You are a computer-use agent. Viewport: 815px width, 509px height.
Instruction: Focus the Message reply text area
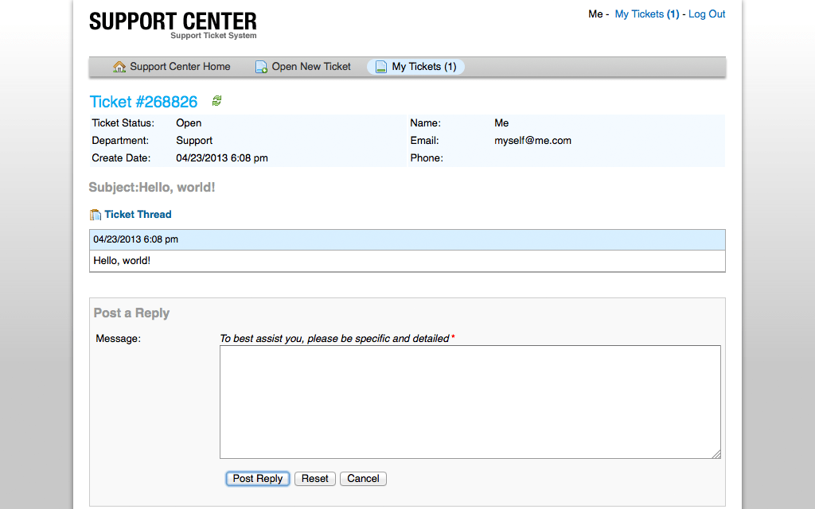tap(470, 402)
